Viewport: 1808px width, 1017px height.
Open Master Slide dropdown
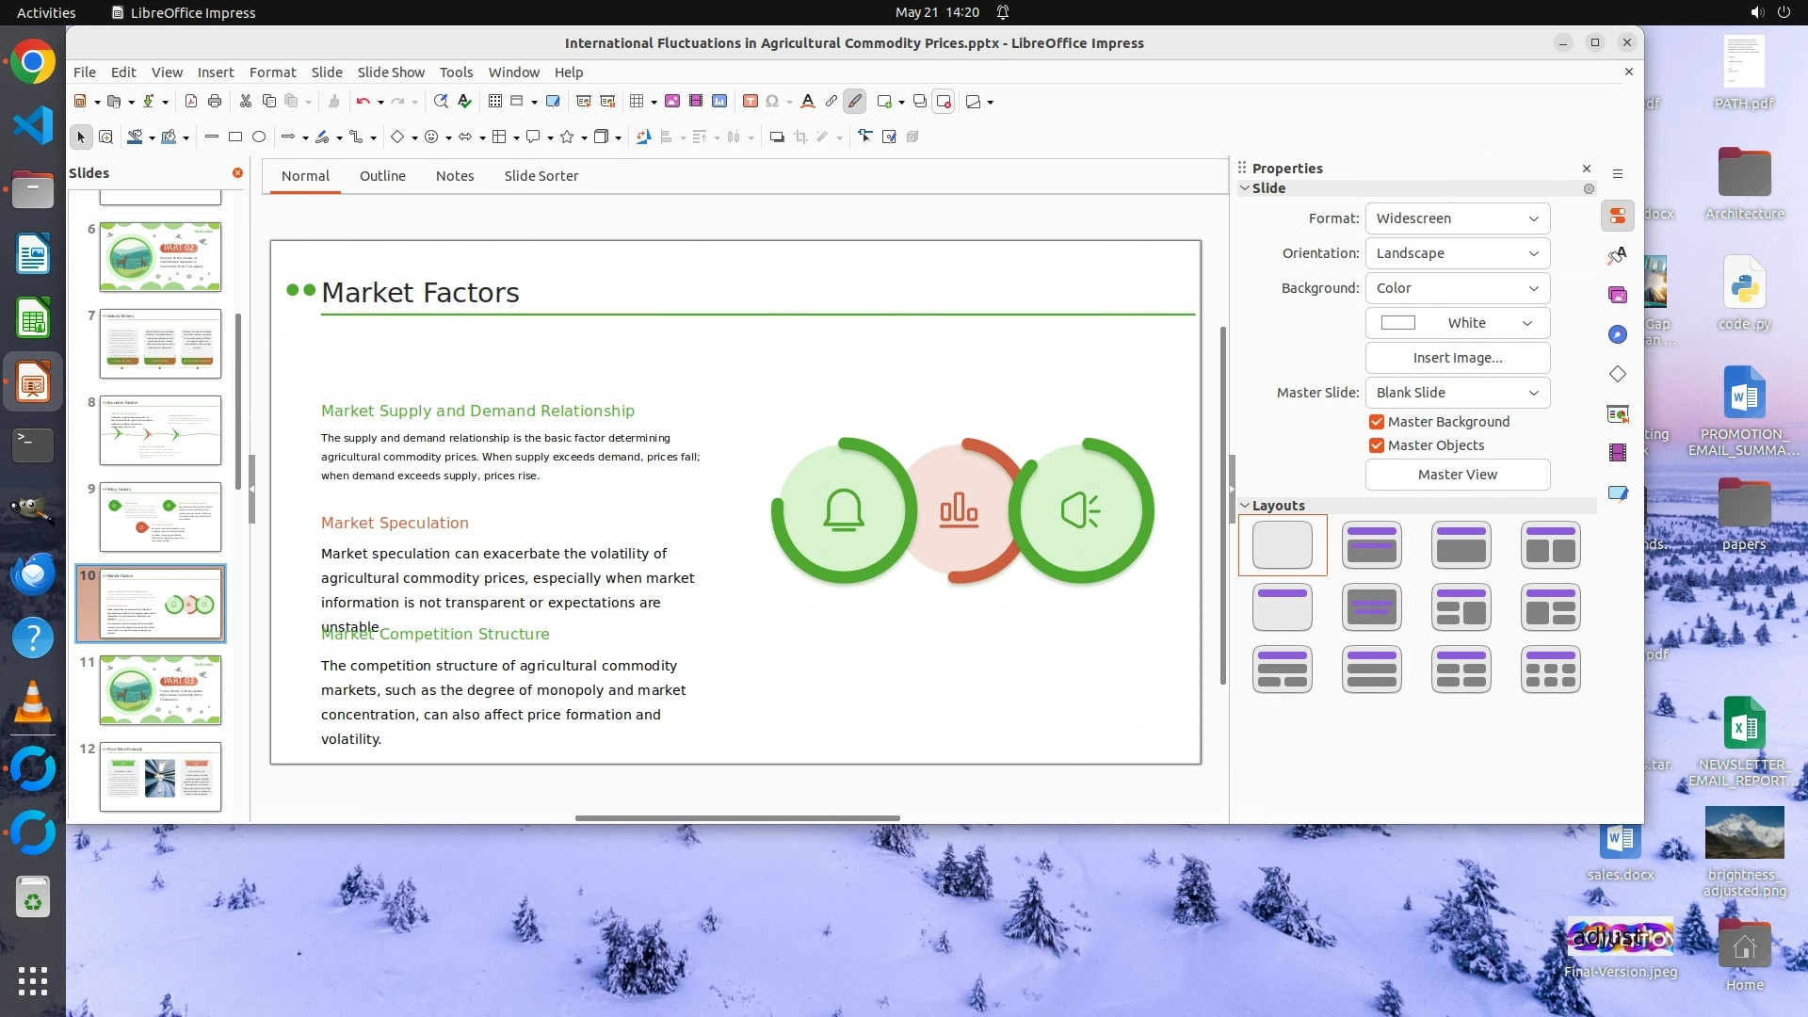(1457, 393)
